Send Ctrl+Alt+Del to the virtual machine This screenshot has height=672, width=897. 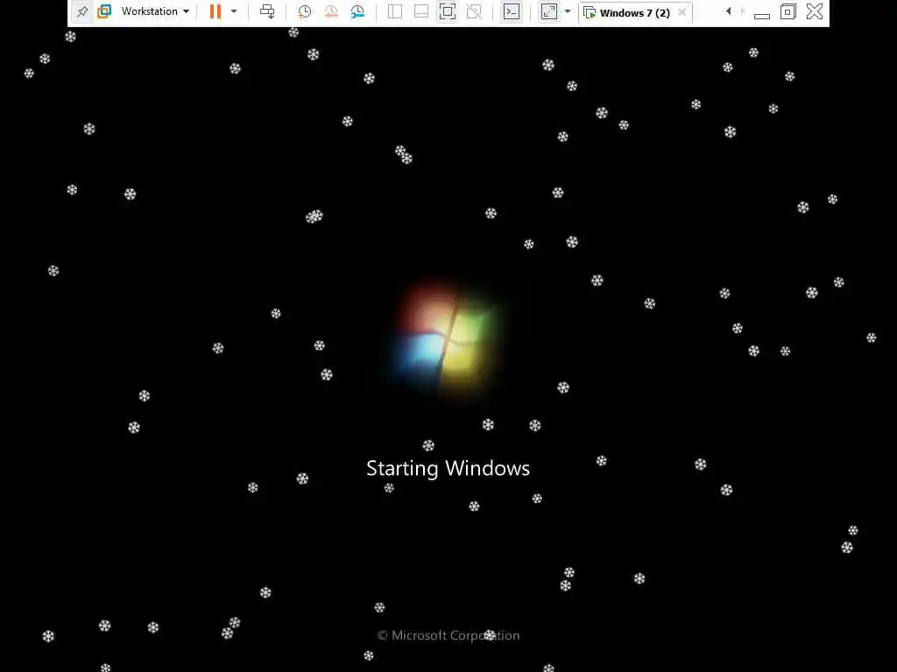click(267, 11)
